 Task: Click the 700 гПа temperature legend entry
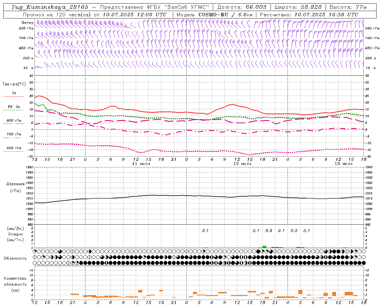tap(14, 134)
